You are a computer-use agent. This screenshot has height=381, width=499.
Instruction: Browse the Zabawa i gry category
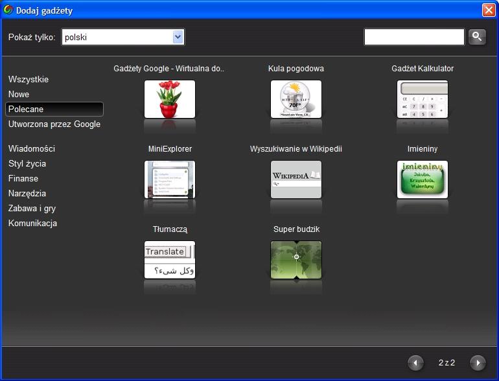(x=32, y=209)
